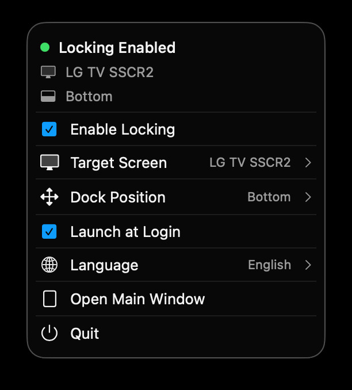Click the green status dot indicator

click(45, 48)
